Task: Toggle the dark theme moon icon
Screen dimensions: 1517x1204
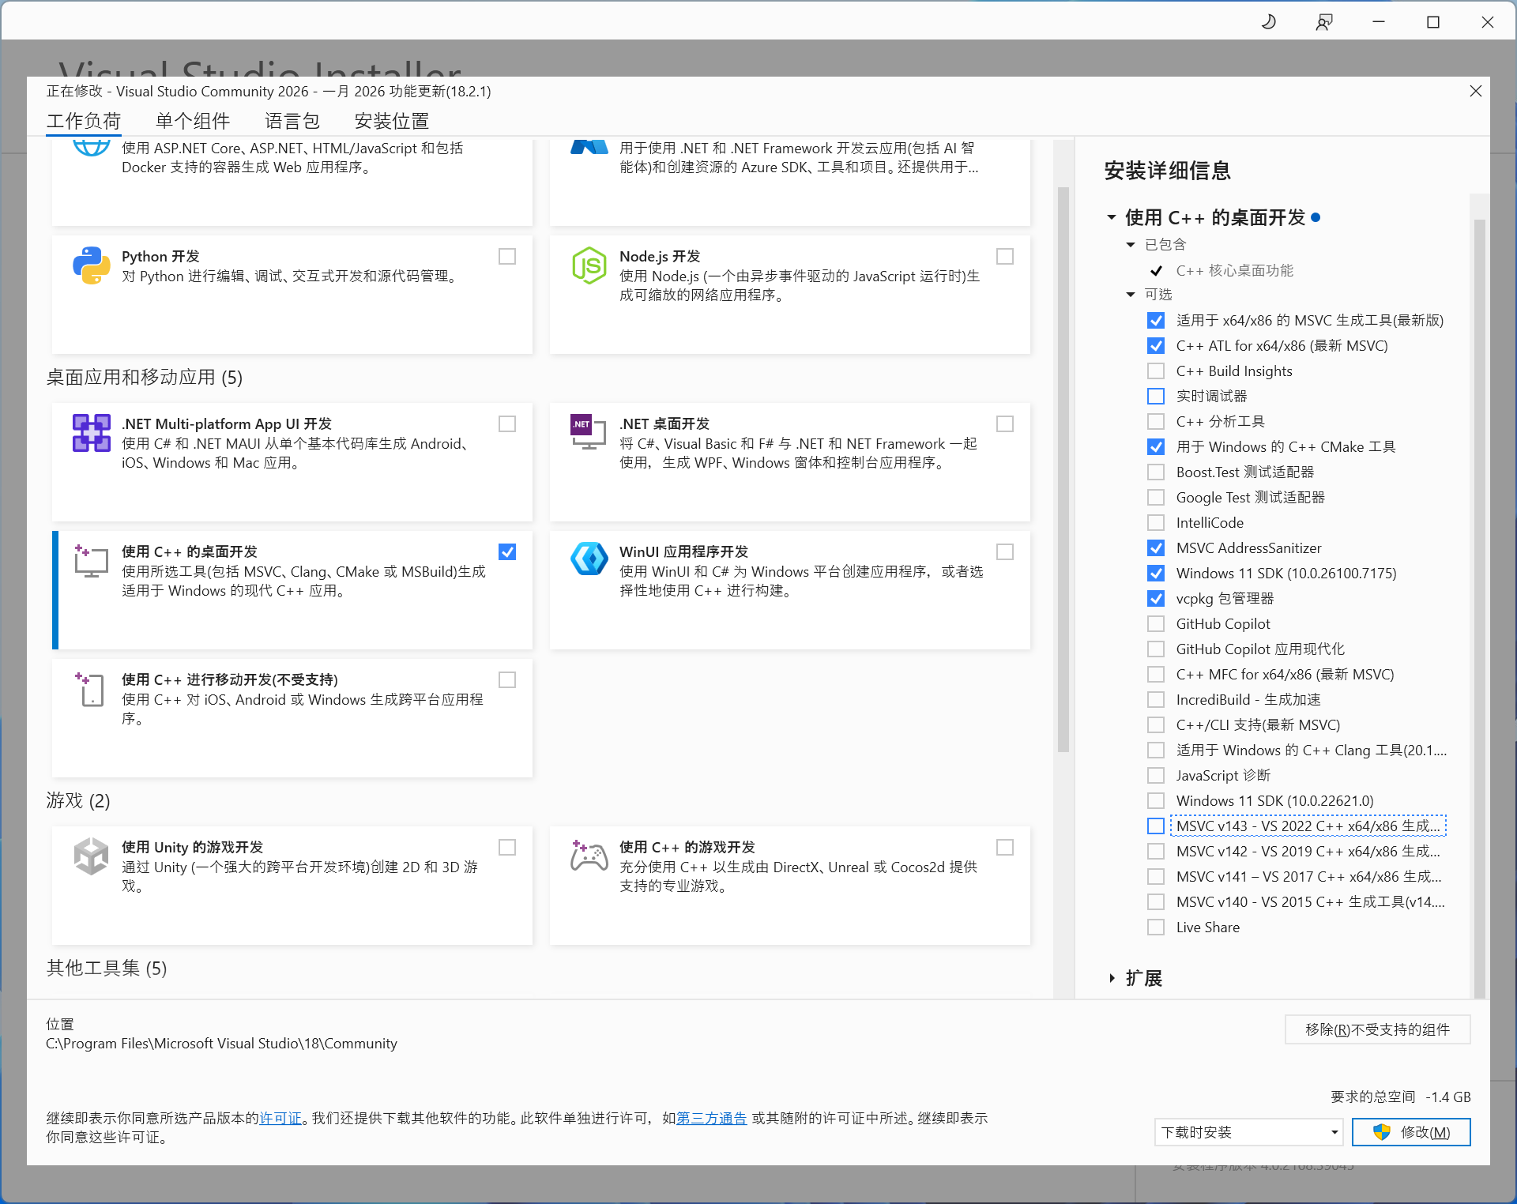Action: (x=1269, y=22)
